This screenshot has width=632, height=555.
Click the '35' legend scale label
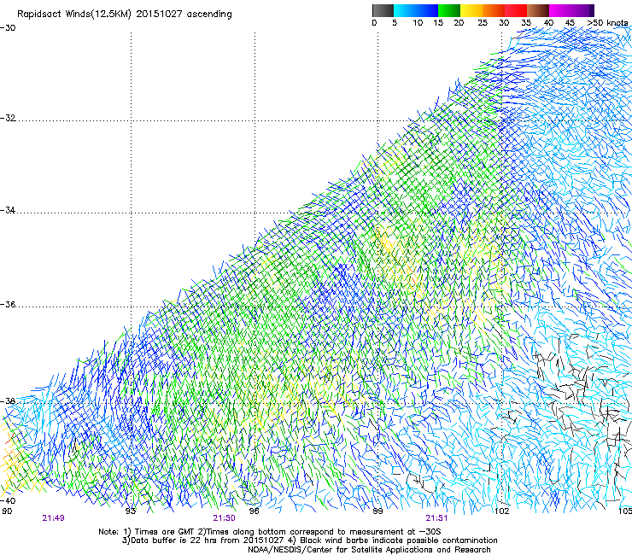526,23
